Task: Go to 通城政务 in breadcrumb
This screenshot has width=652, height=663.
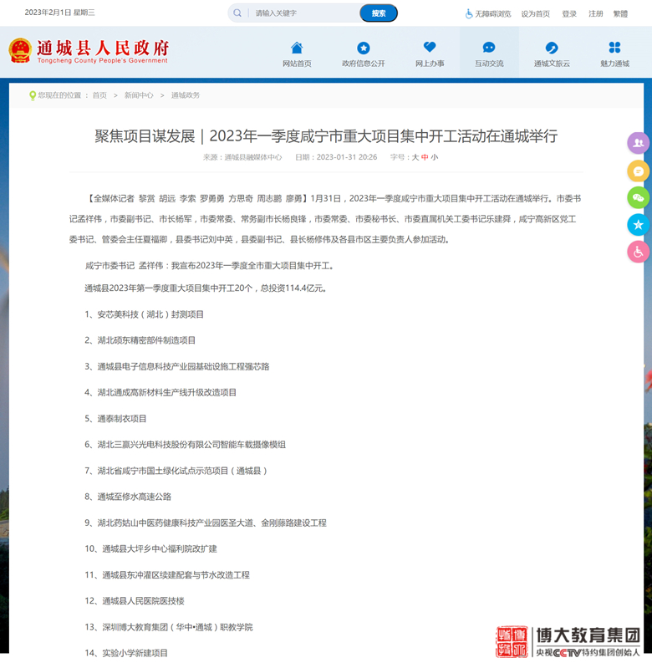Action: pyautogui.click(x=186, y=95)
